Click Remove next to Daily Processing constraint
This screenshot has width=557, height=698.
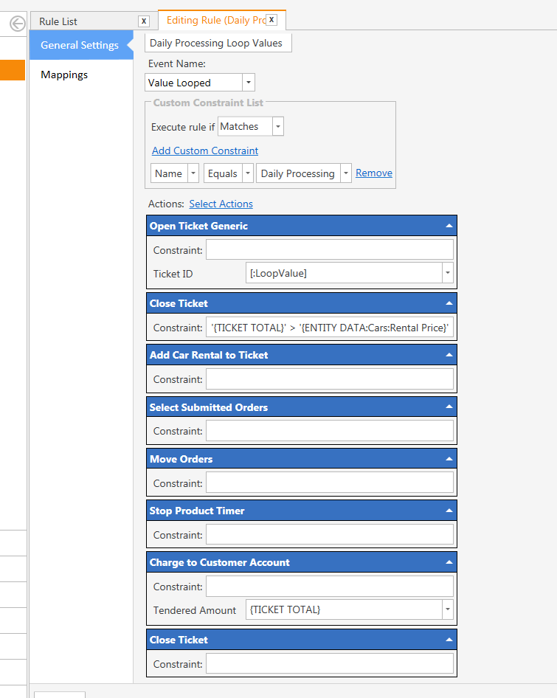[374, 173]
